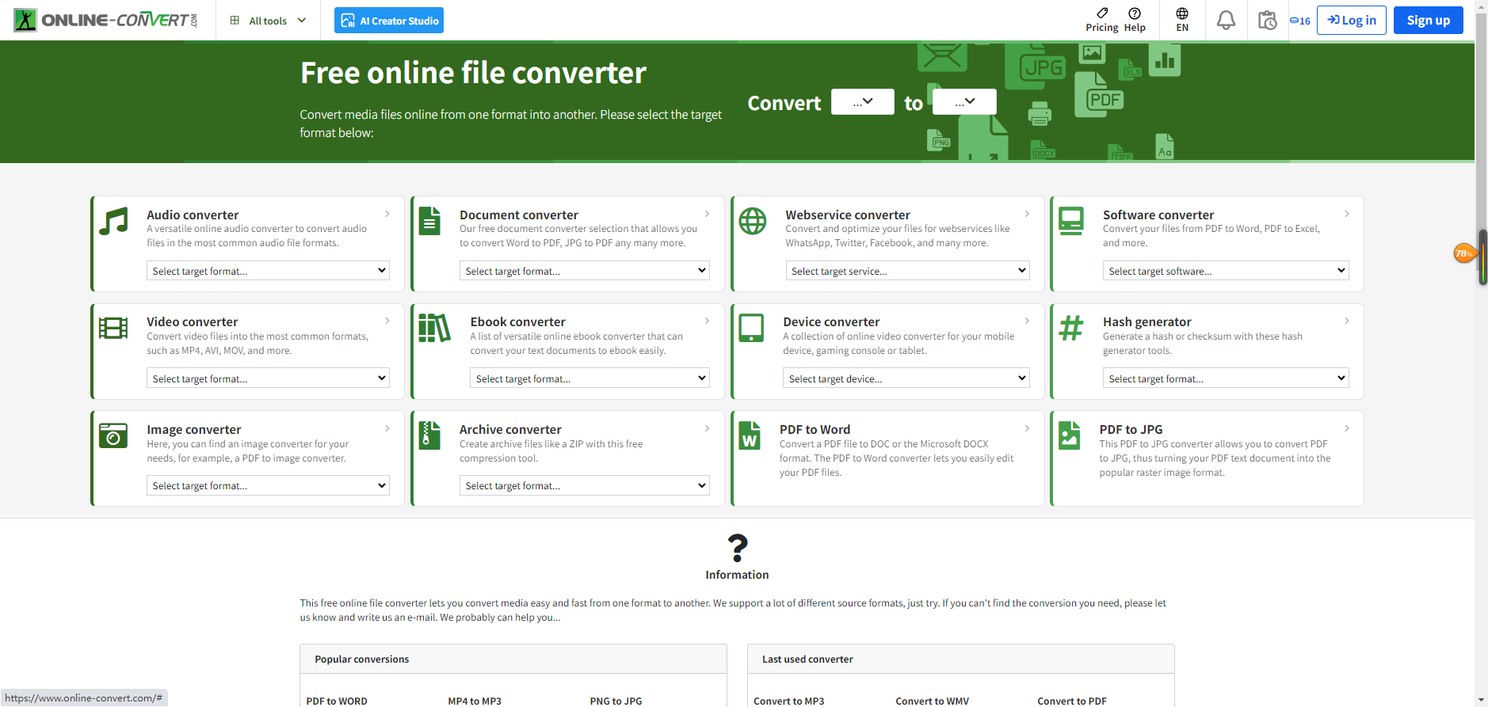Open the PDF to Word converter link
1488x707 pixels.
[815, 429]
